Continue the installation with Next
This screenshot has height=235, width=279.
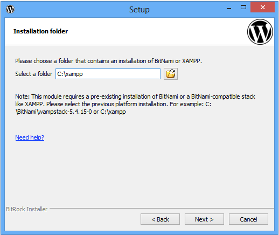[x=204, y=219]
